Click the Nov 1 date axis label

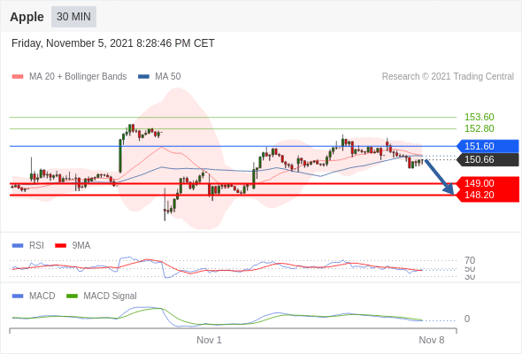209,340
